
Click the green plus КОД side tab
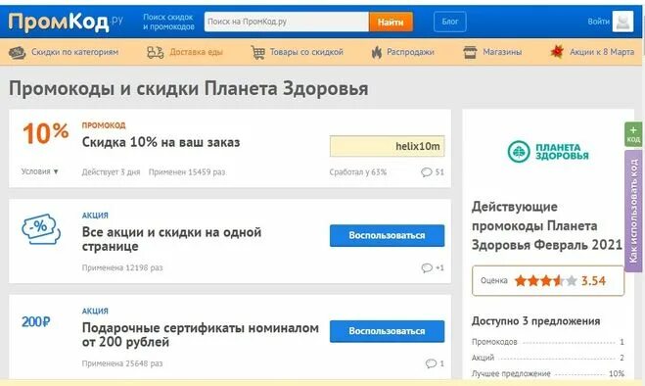click(633, 134)
